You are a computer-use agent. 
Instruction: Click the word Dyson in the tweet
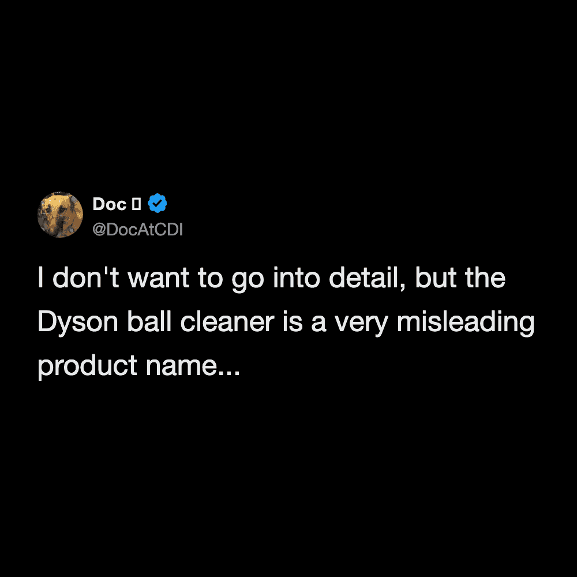tap(78, 324)
